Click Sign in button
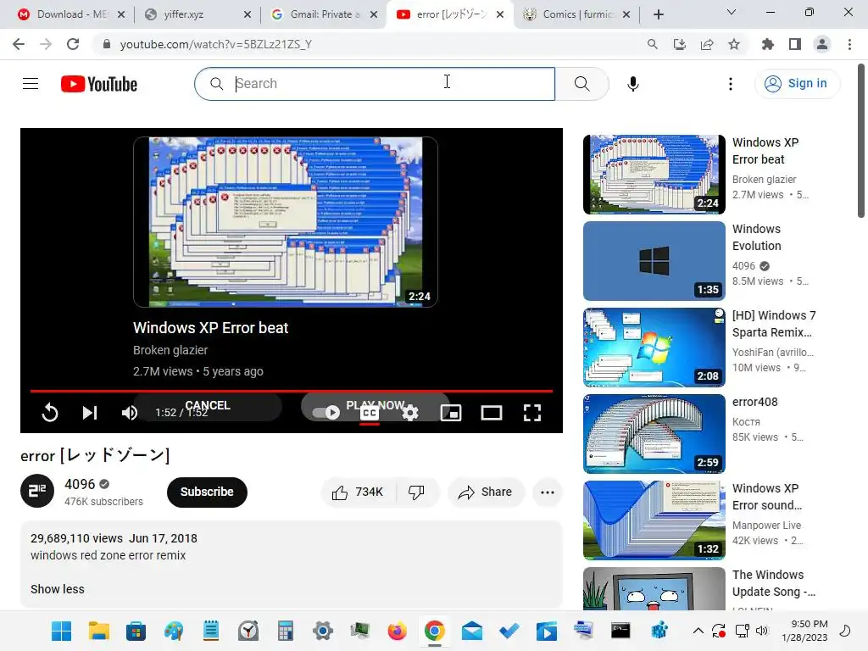 click(x=797, y=84)
